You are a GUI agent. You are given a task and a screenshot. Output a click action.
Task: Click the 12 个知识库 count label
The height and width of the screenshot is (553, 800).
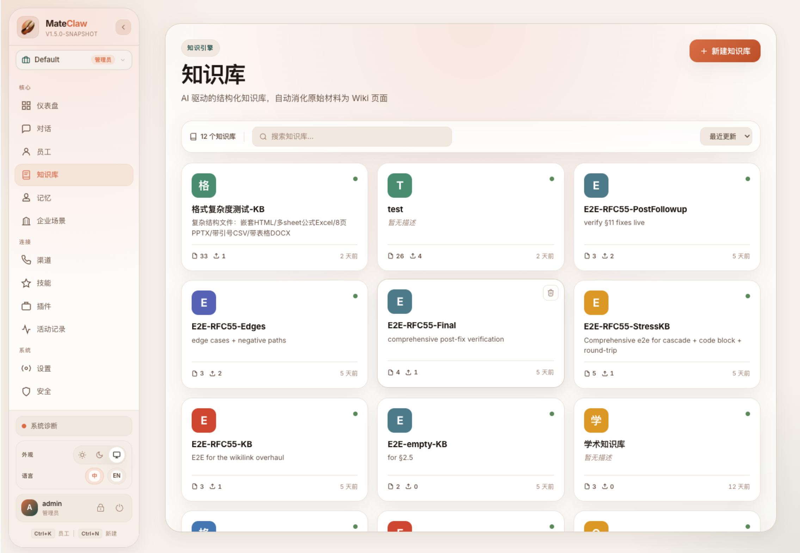pos(213,136)
